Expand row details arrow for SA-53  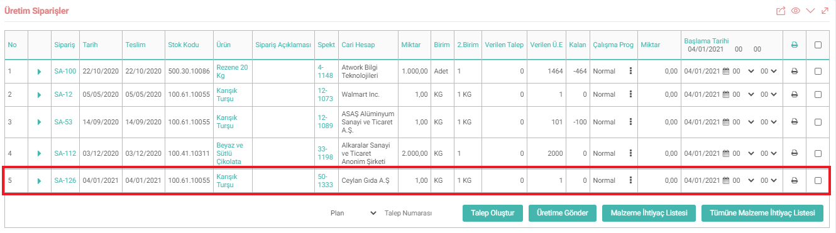click(39, 122)
